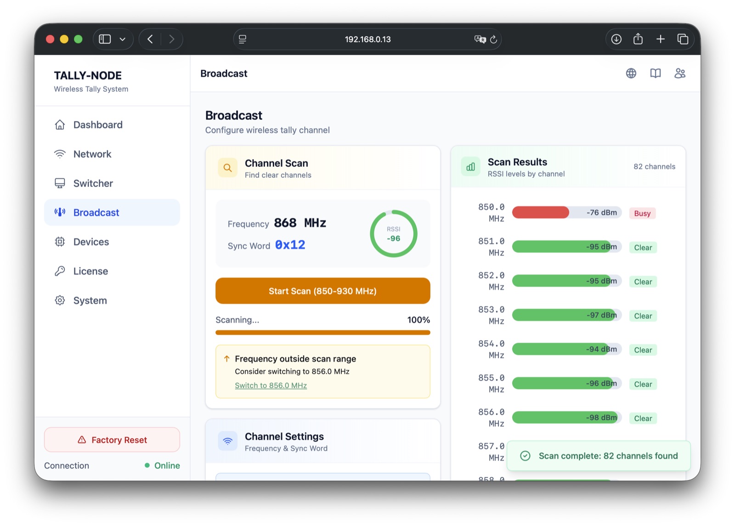Click the Sync Word 0x12 value
The height and width of the screenshot is (526, 735).
[290, 245]
